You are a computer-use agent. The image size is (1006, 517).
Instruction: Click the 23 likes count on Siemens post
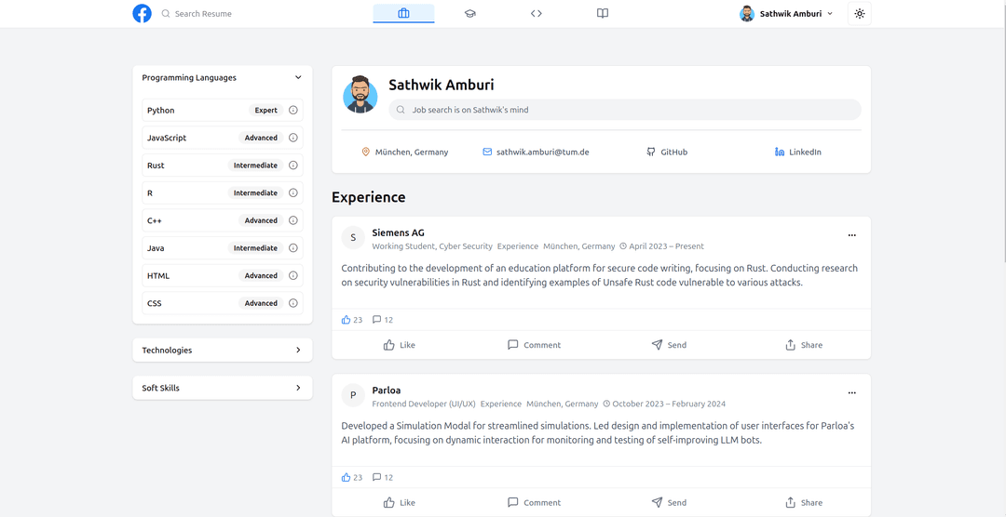[x=352, y=320]
